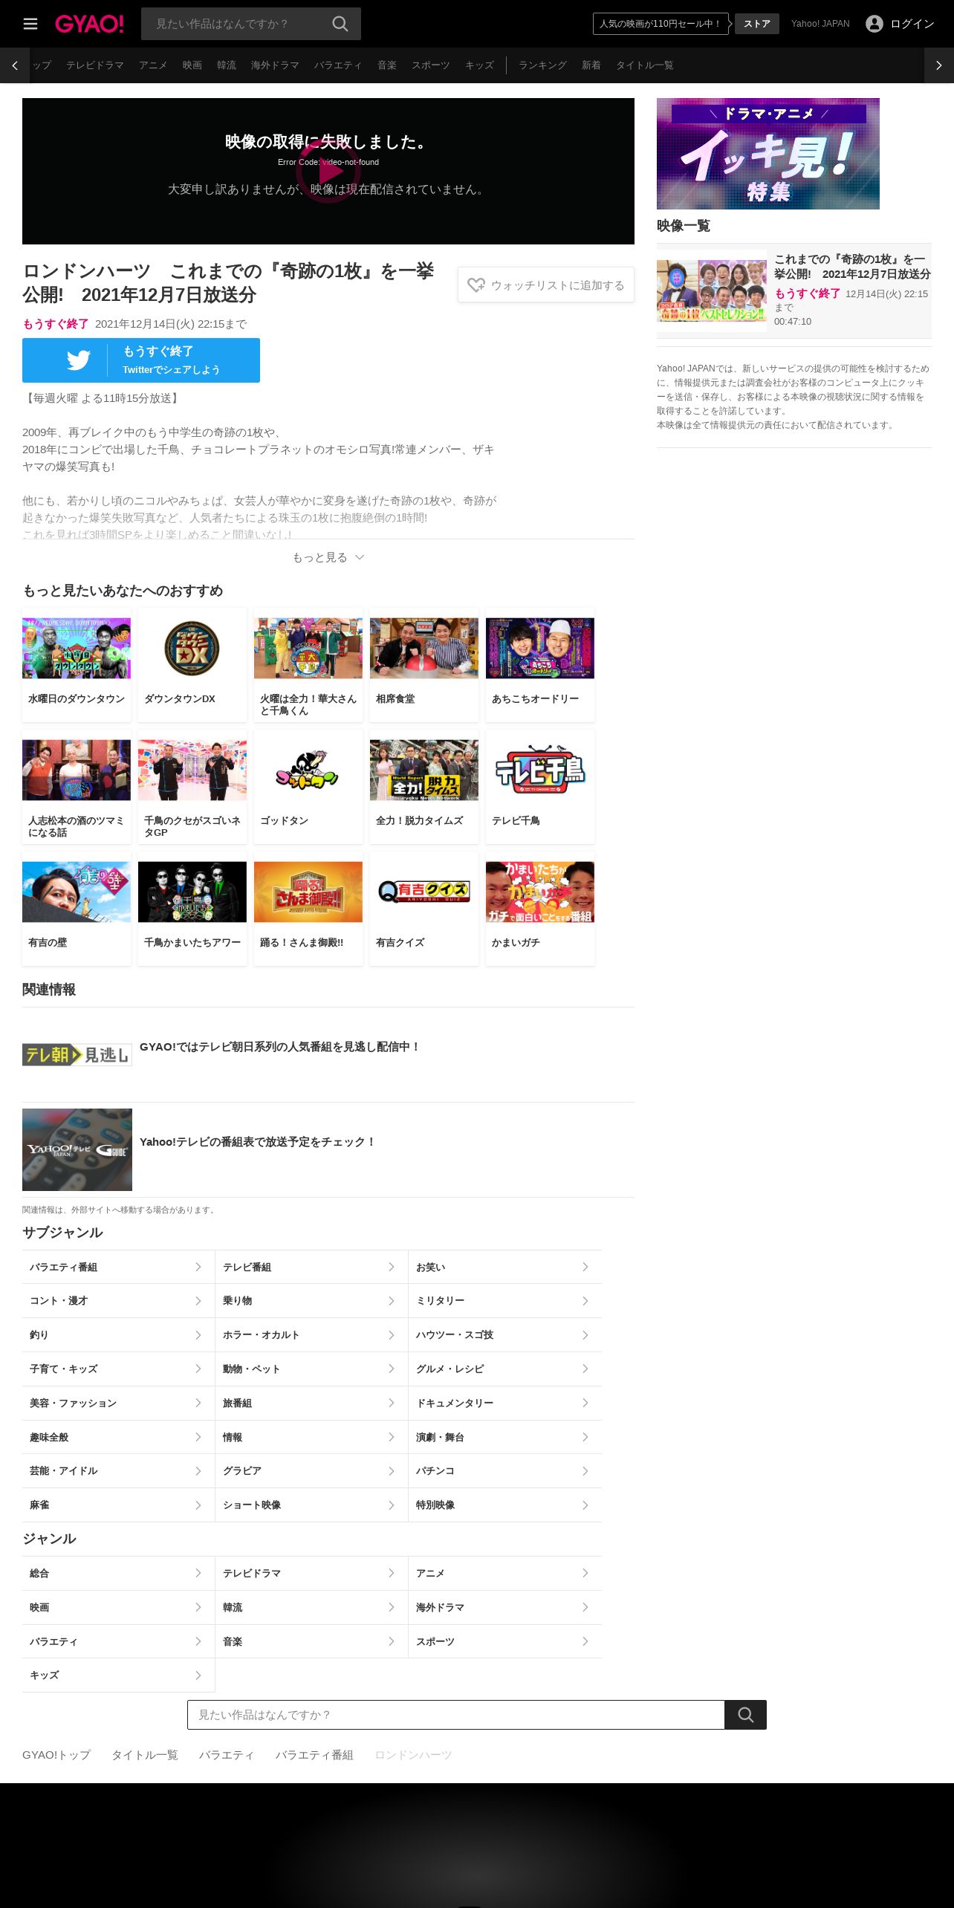Open ゴッドタン logo thumbnail
The height and width of the screenshot is (1908, 954).
coord(308,770)
